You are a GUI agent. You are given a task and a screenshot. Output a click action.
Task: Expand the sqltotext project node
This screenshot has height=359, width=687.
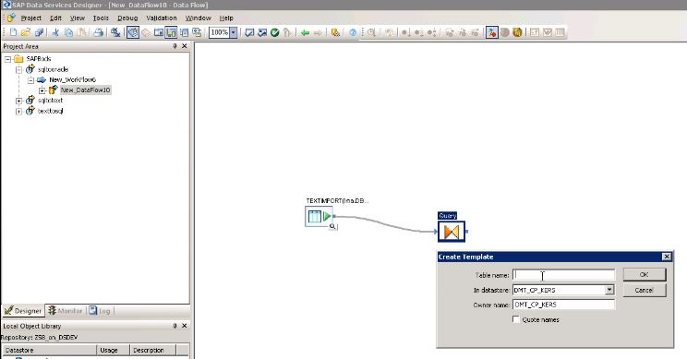18,101
